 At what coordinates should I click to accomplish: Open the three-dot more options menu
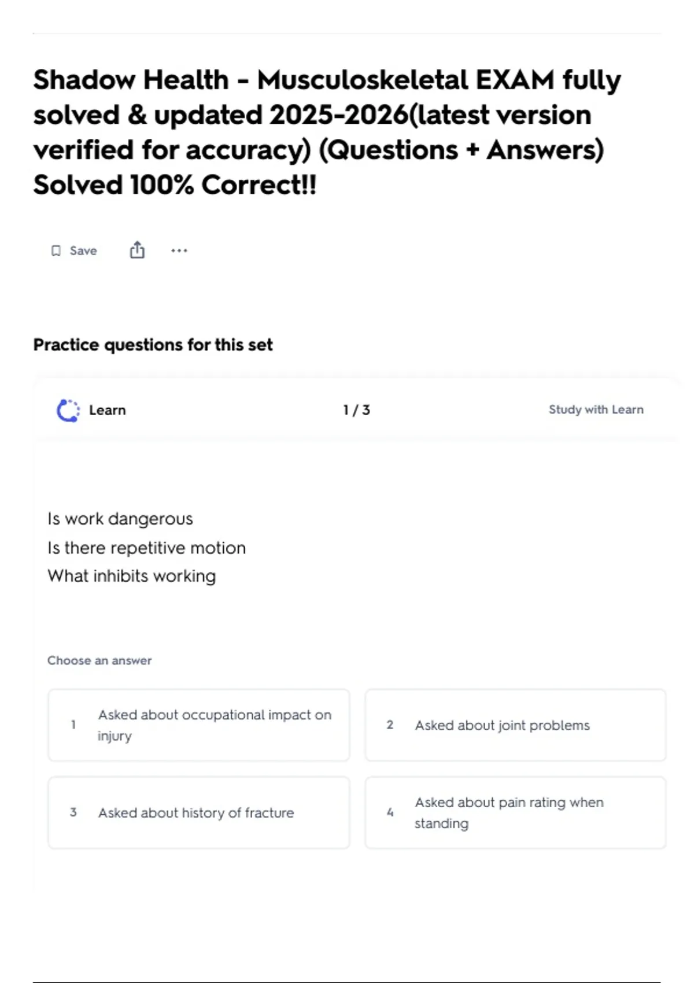pyautogui.click(x=179, y=250)
